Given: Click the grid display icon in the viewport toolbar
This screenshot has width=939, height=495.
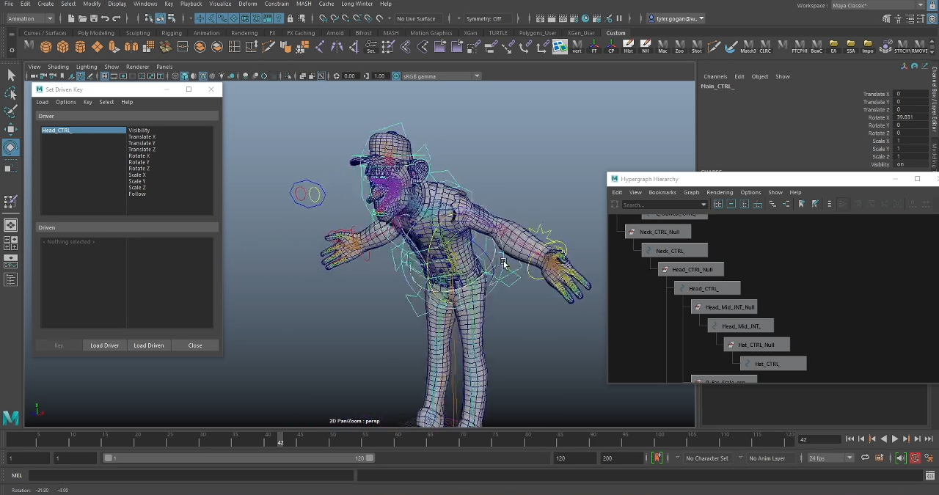Looking at the screenshot, I should pyautogui.click(x=105, y=76).
